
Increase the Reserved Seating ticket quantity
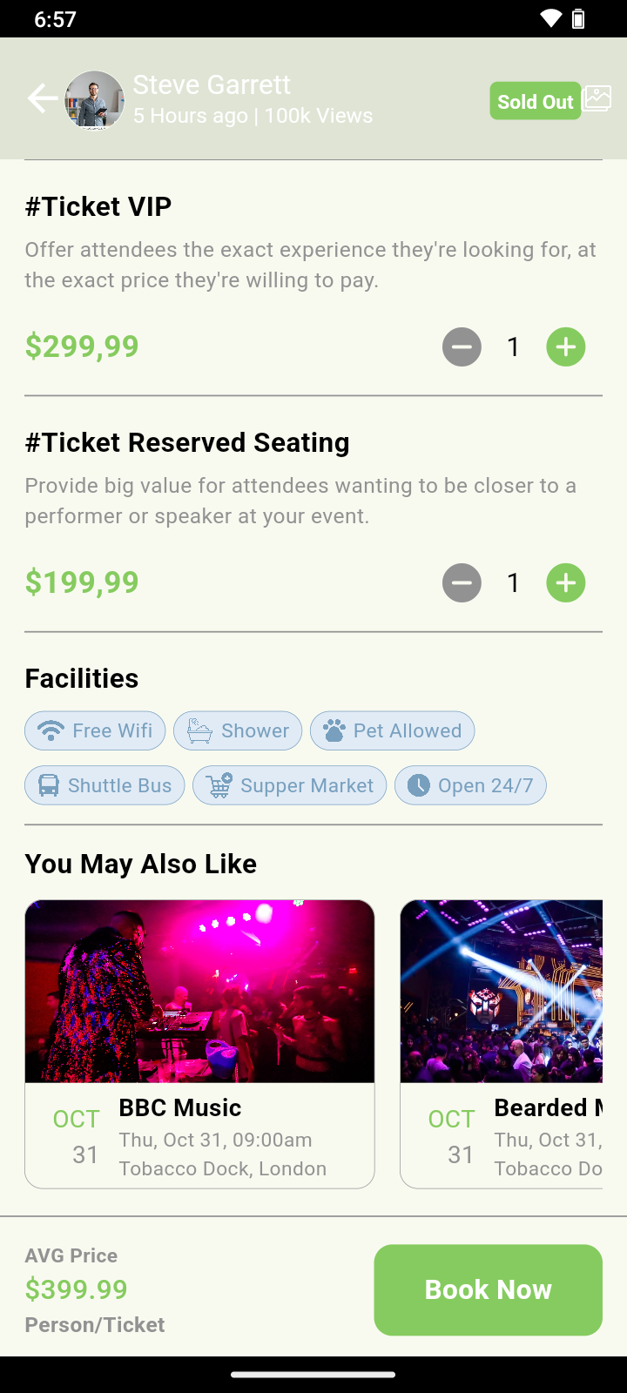point(566,583)
